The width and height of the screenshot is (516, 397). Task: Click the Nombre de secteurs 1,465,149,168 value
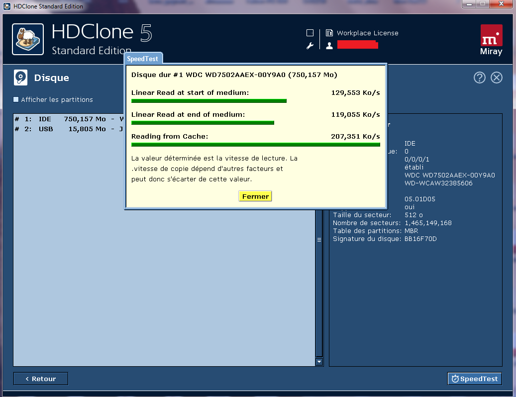tap(428, 223)
